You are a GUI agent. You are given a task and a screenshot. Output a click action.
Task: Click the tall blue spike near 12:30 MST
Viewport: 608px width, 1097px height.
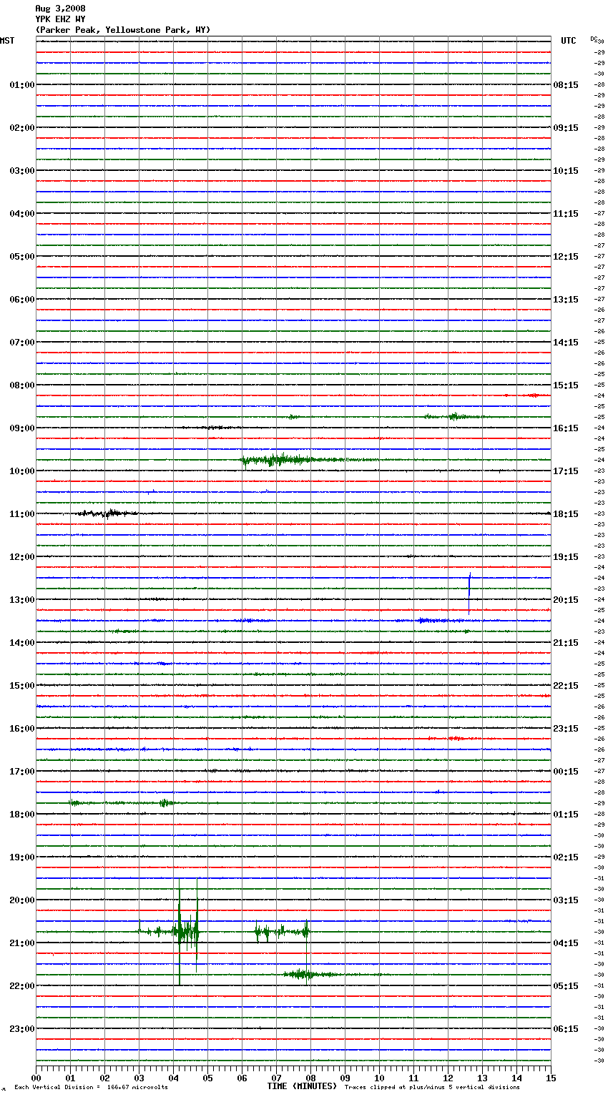(x=469, y=593)
